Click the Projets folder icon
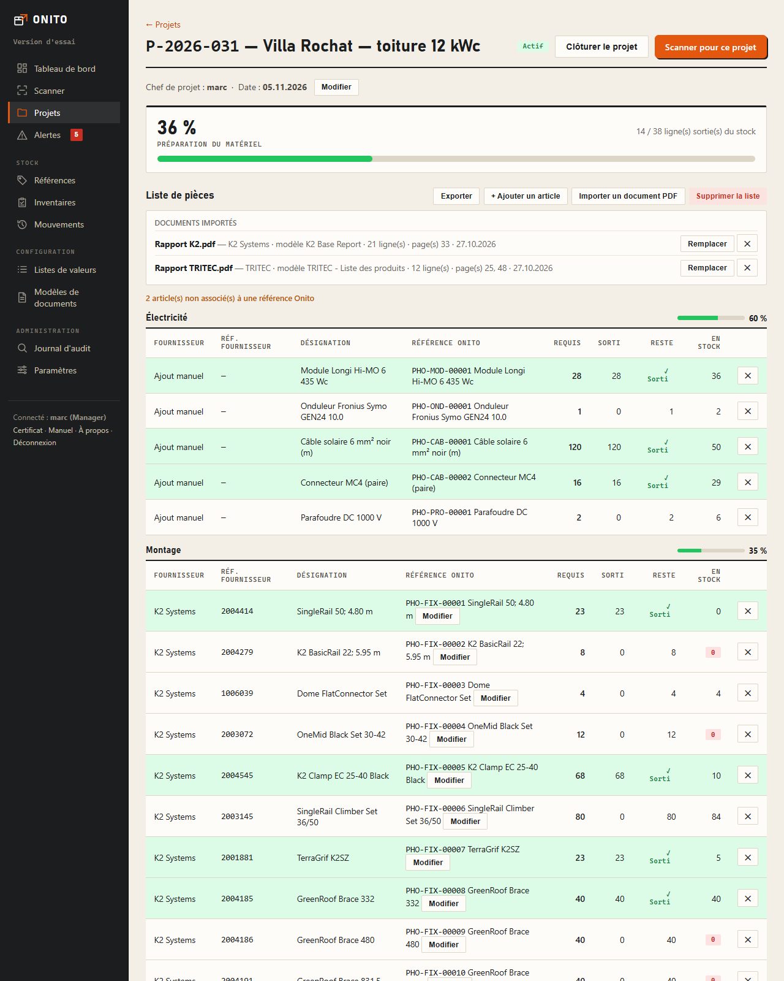Screen dimensions: 784x981 22,113
